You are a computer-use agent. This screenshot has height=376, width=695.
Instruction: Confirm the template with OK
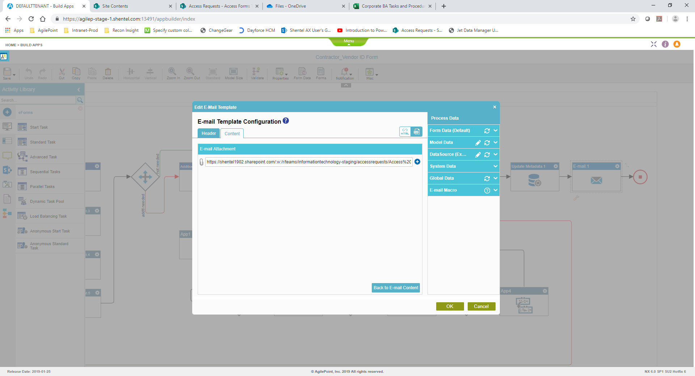coord(450,307)
